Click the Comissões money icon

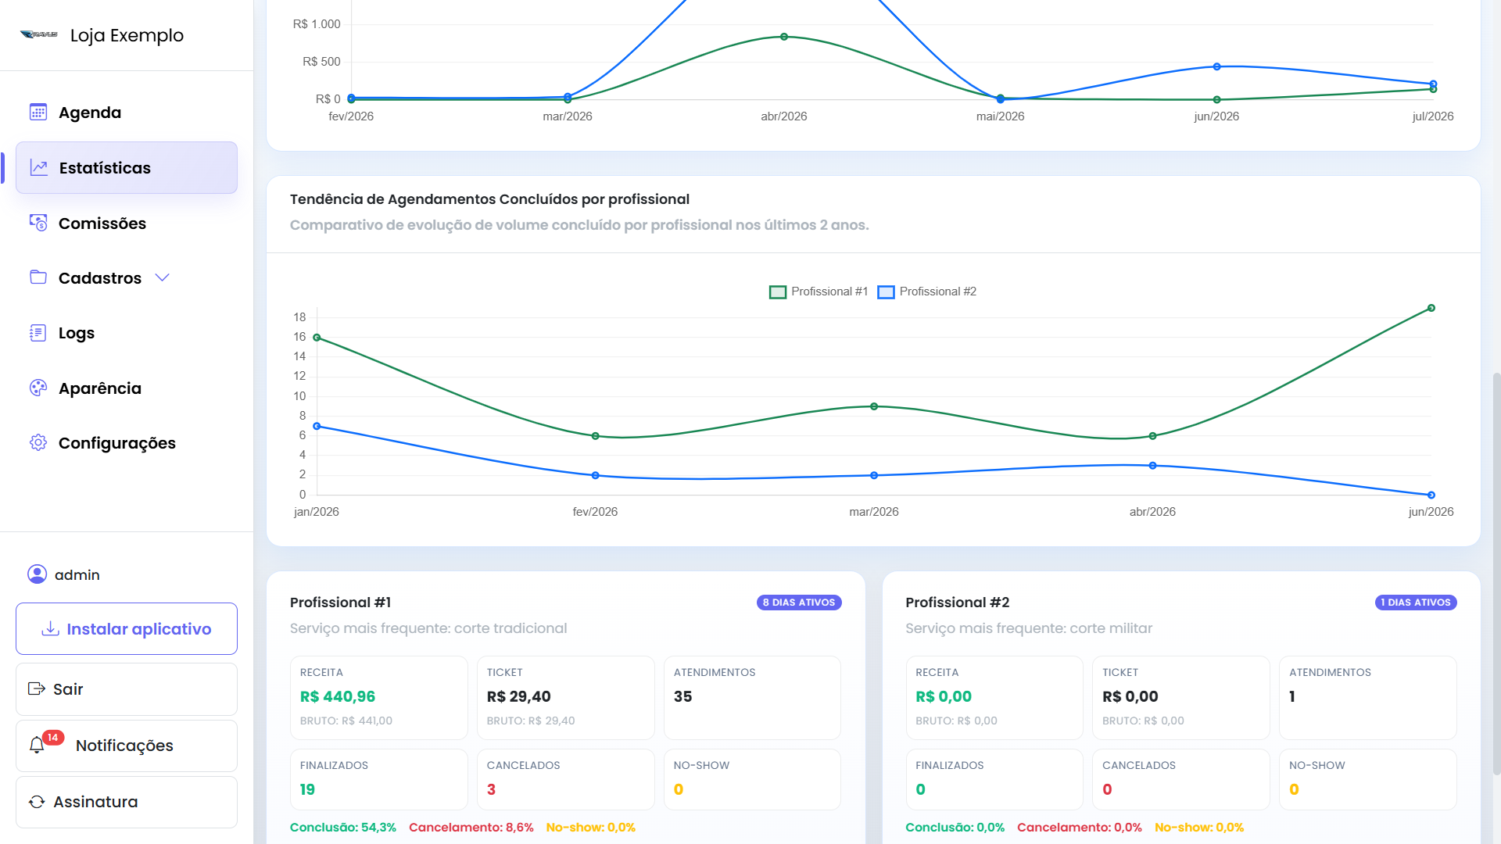tap(38, 223)
